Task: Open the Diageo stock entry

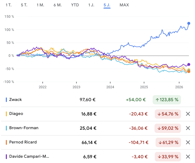Action: tap(16, 114)
